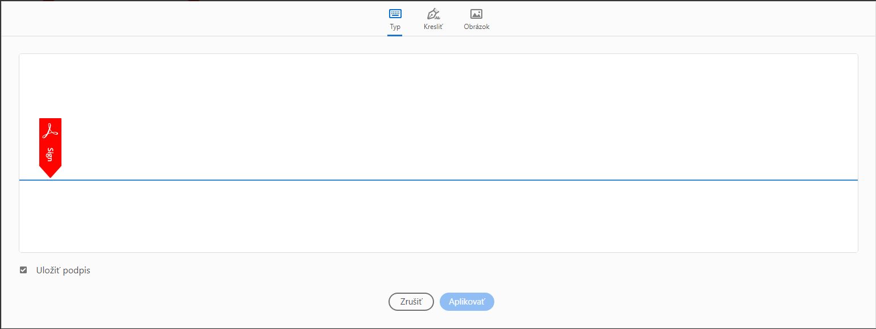Screen dimensions: 876x329
Task: Click the picture icon above Obrázok
Action: click(x=476, y=13)
